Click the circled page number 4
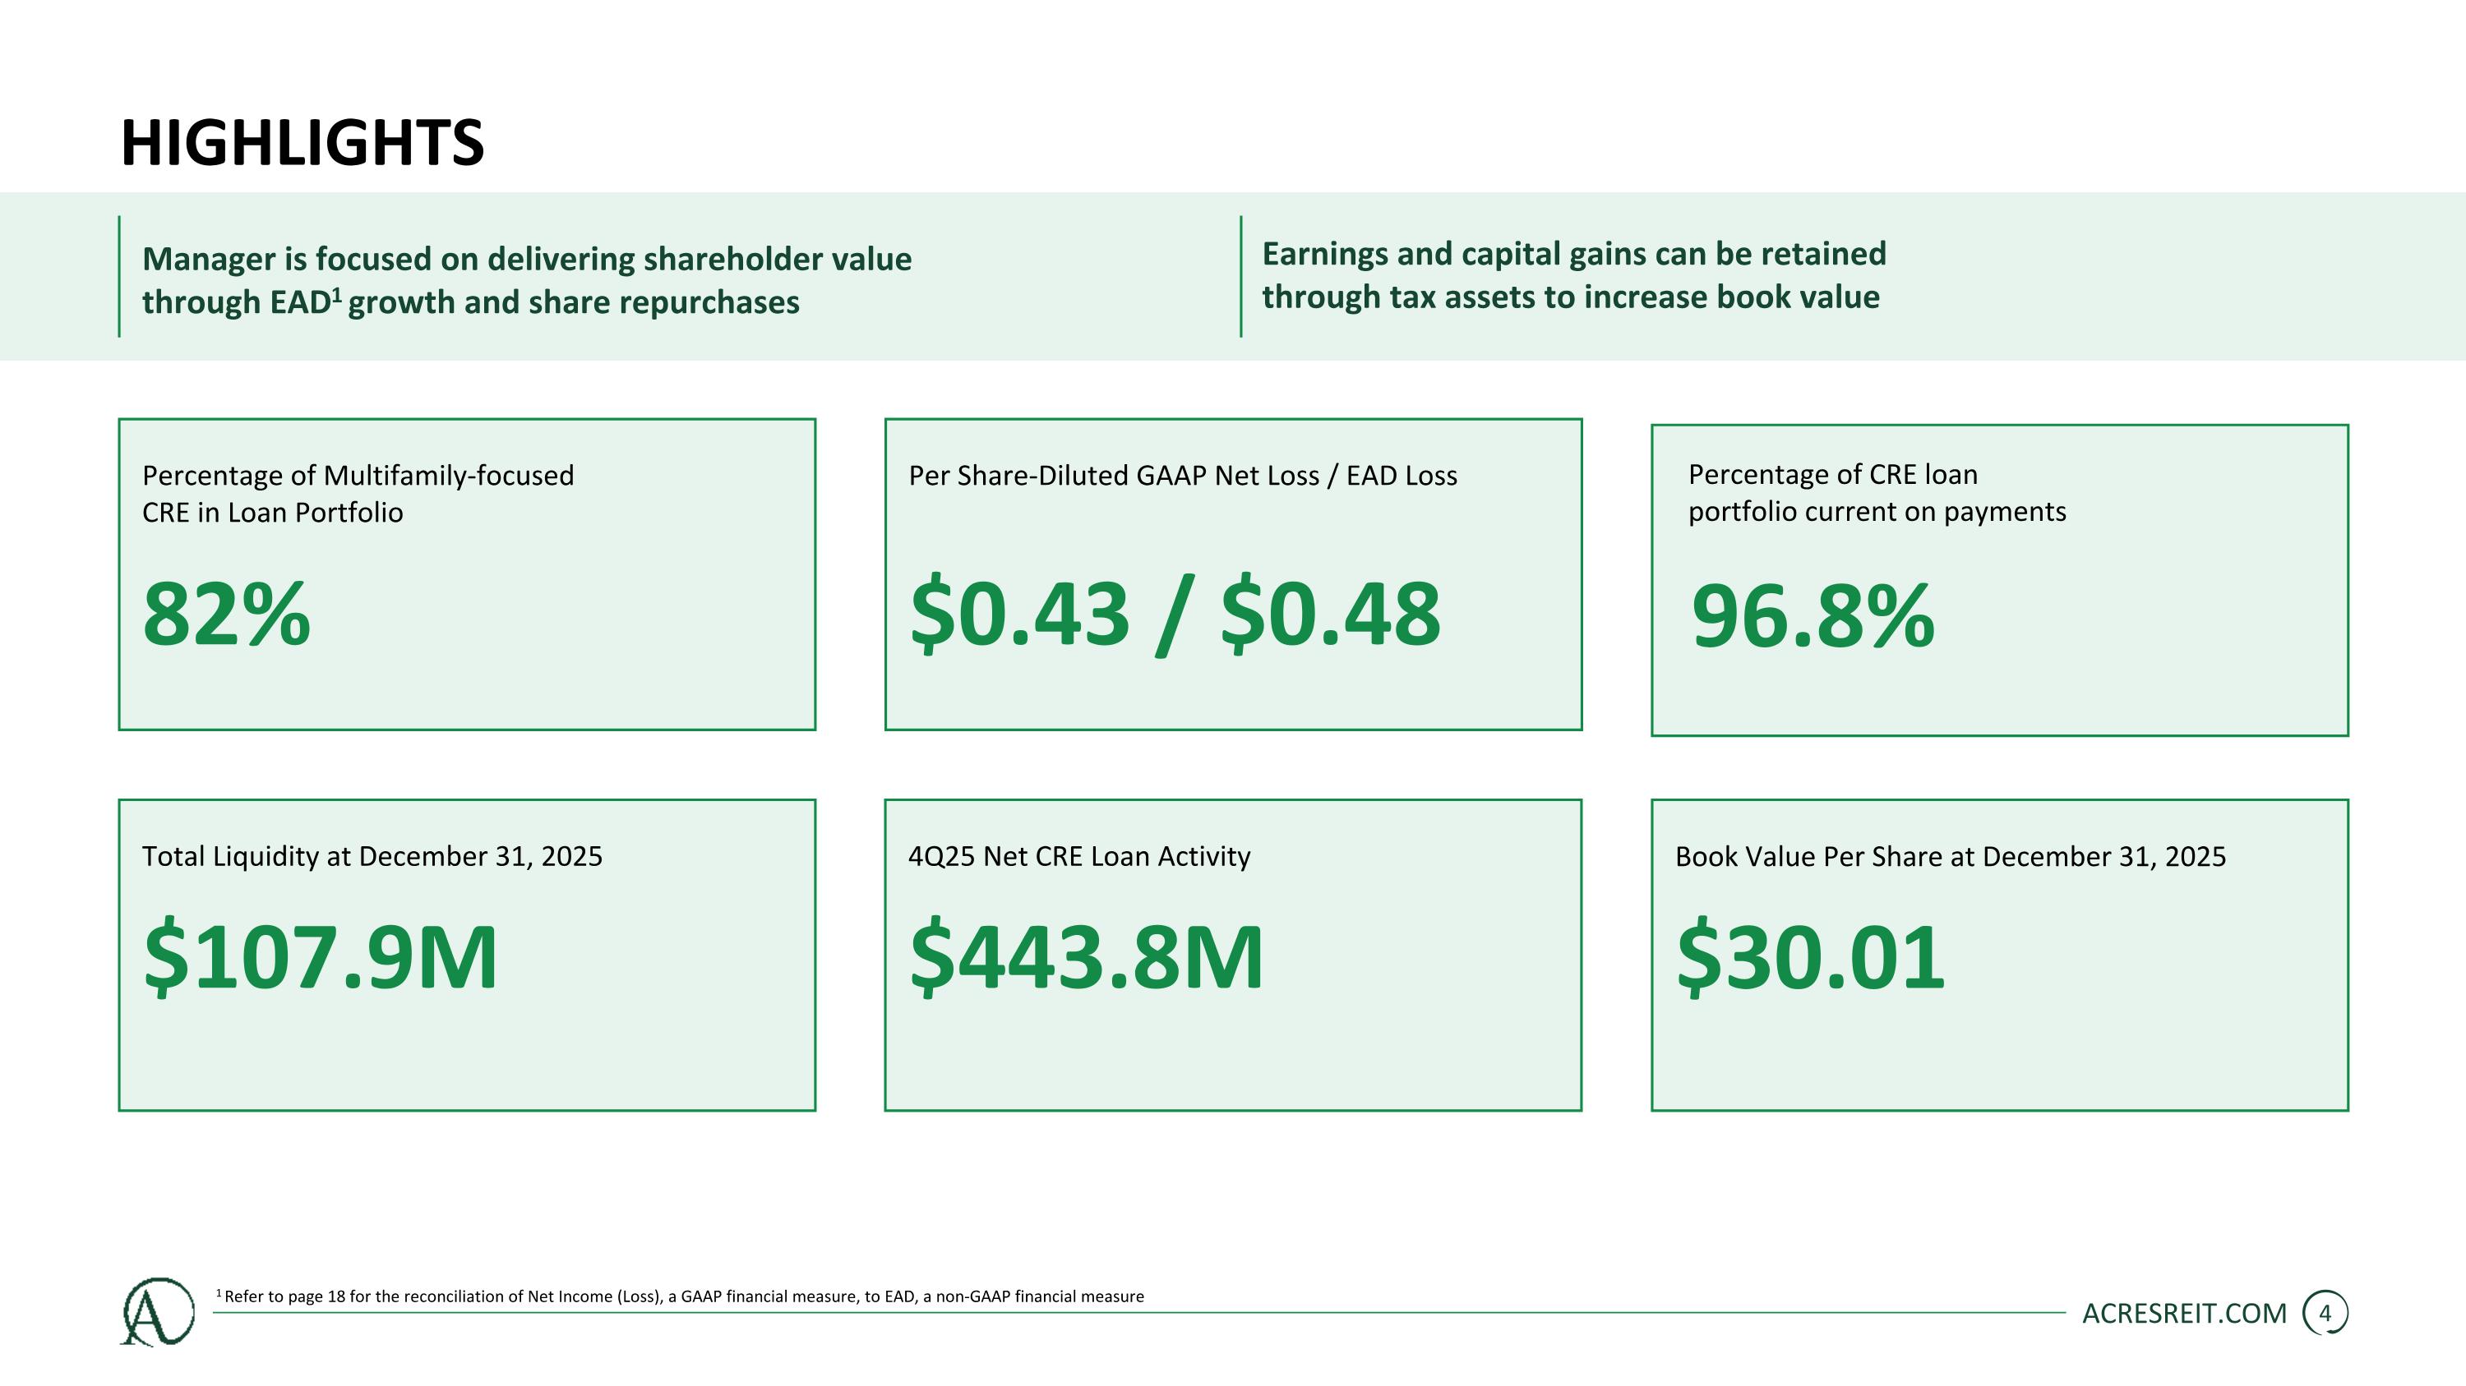This screenshot has height=1386, width=2466. (x=2325, y=1314)
